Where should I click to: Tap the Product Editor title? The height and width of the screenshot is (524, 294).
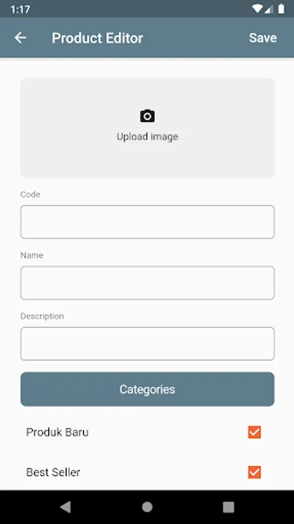(98, 38)
